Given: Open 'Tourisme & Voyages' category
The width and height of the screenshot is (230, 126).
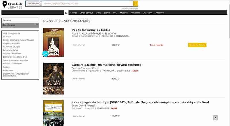Looking at the screenshot, I should coord(11,47).
